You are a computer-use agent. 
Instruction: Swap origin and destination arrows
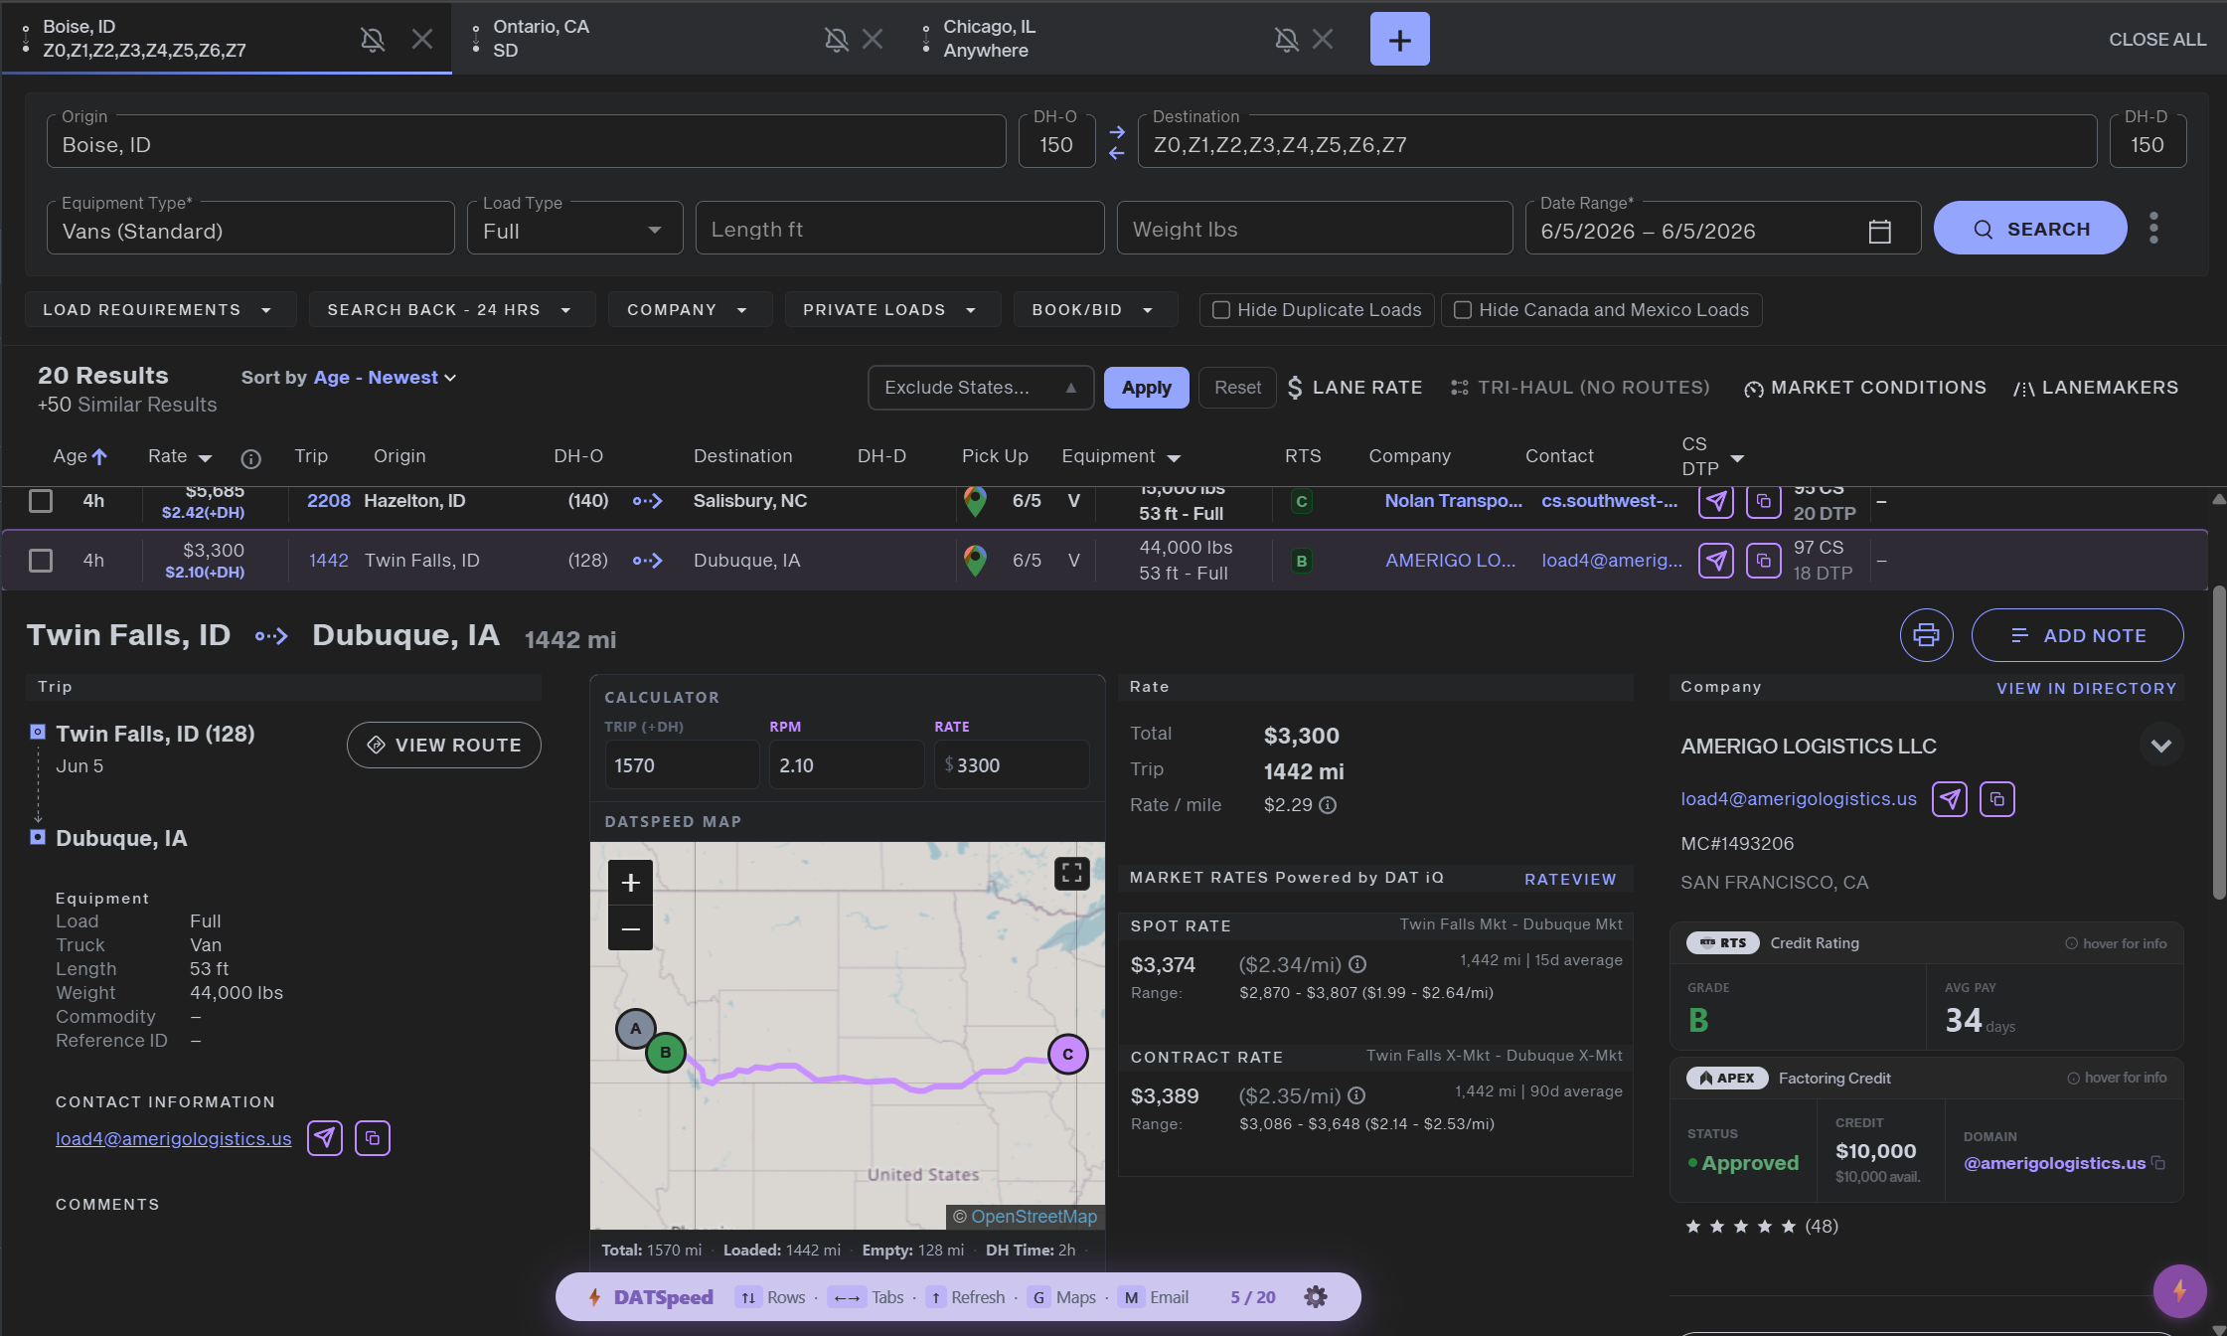click(x=1117, y=142)
